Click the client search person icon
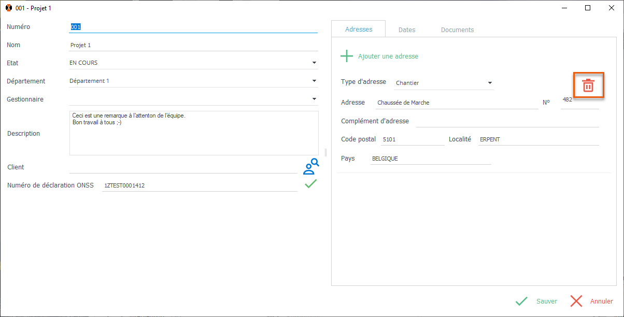Screen dimensions: 624x317 pos(310,166)
